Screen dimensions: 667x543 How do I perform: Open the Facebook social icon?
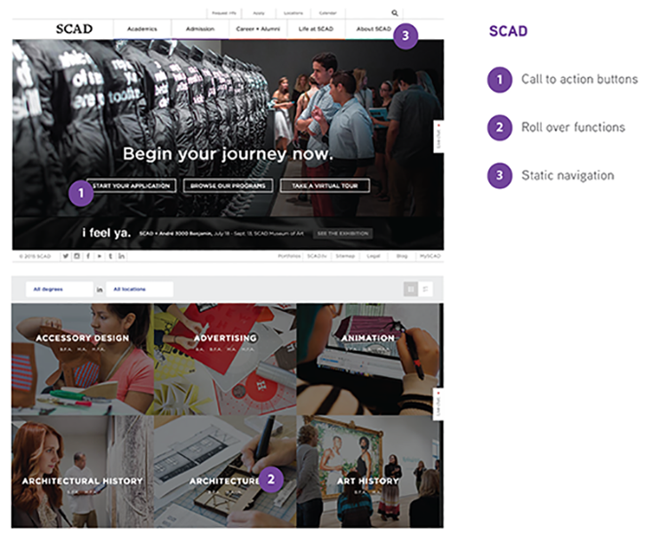pos(88,256)
